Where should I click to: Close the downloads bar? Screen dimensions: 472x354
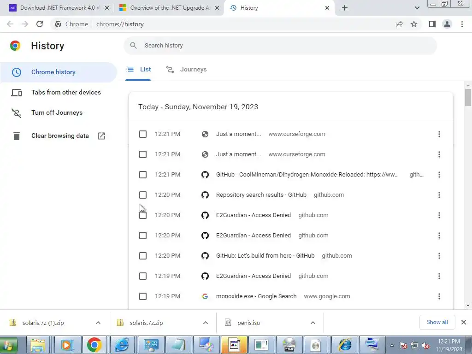pyautogui.click(x=464, y=322)
